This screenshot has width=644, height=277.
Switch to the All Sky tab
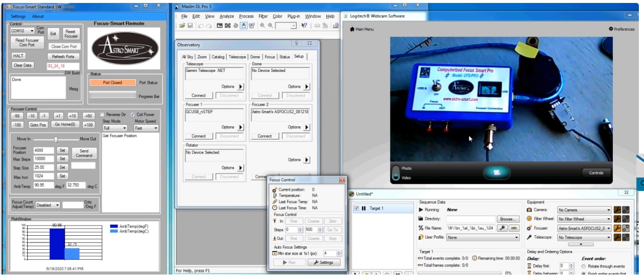pyautogui.click(x=187, y=57)
